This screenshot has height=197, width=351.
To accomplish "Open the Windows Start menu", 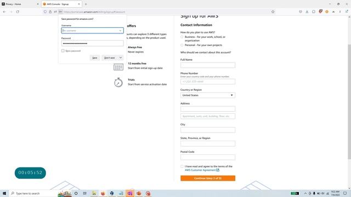I will (x=4, y=193).
